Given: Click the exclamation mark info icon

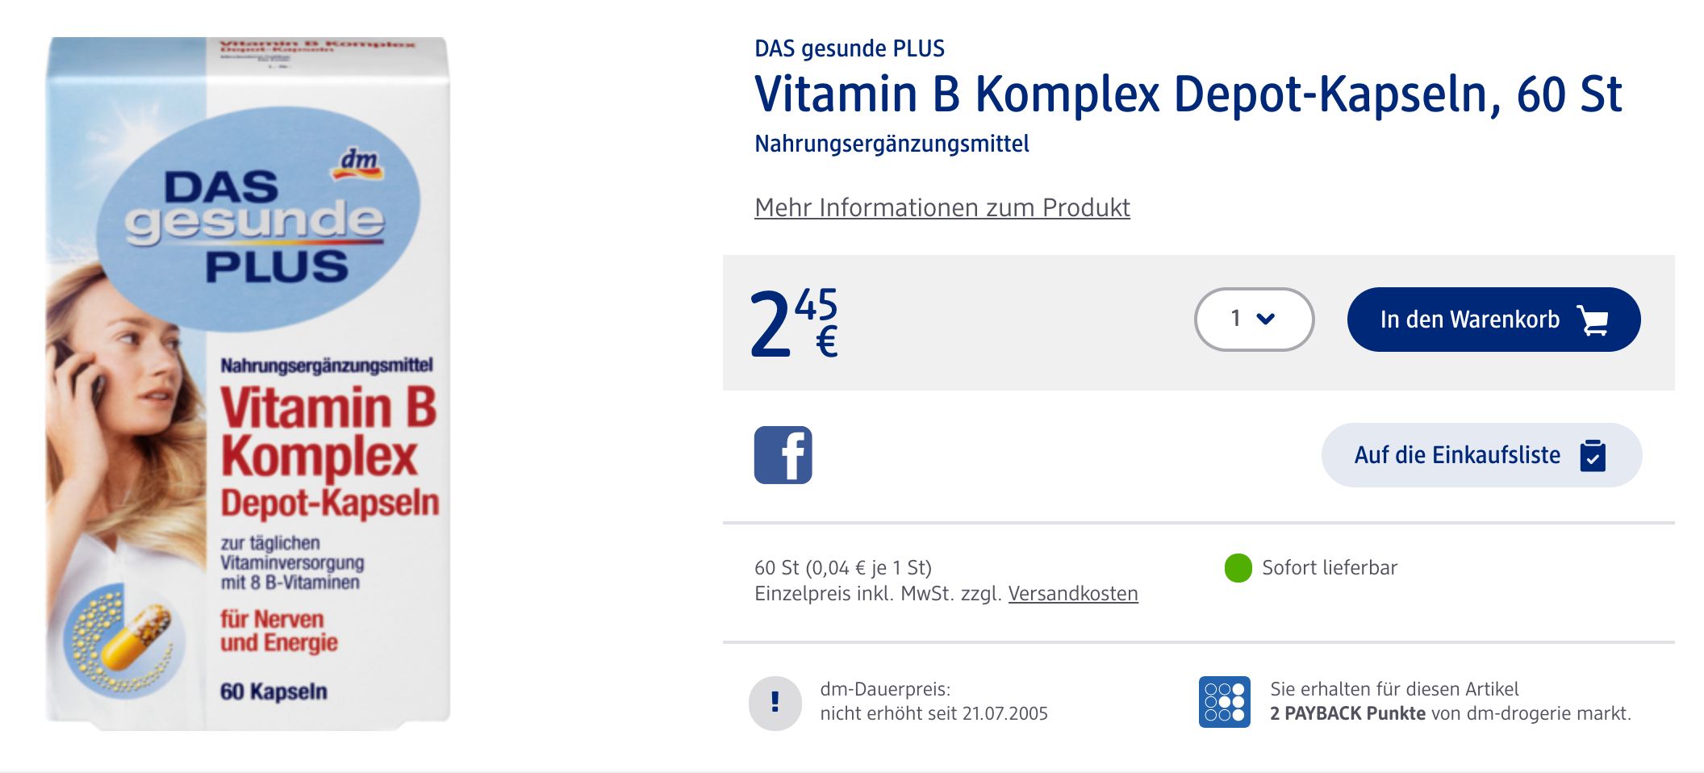Looking at the screenshot, I should 775,703.
